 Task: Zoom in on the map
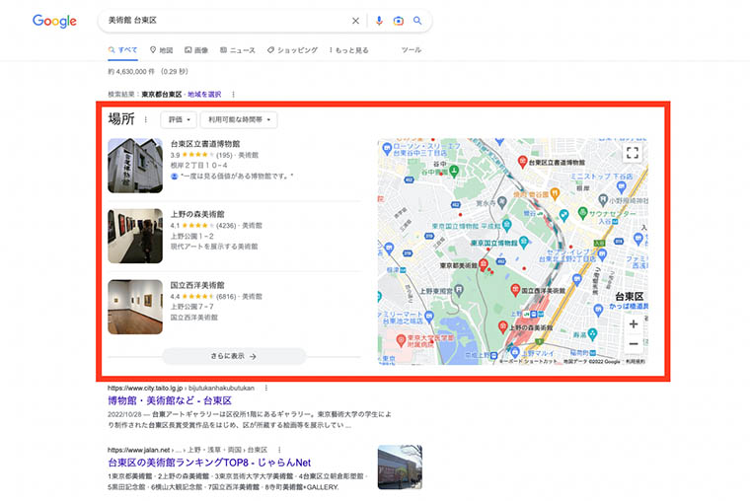[x=634, y=324]
